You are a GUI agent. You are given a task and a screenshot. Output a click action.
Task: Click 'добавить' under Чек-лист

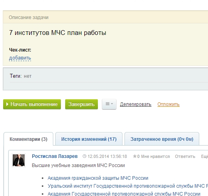tap(20, 58)
